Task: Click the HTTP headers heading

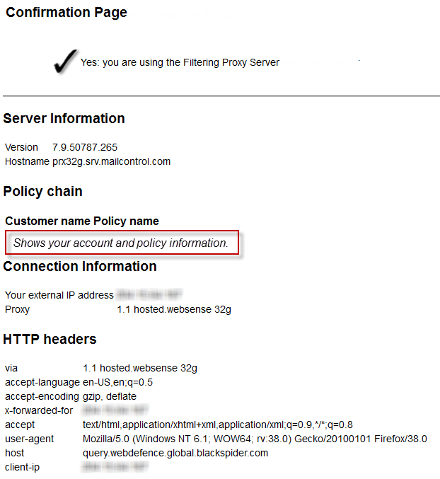Action: [x=50, y=339]
